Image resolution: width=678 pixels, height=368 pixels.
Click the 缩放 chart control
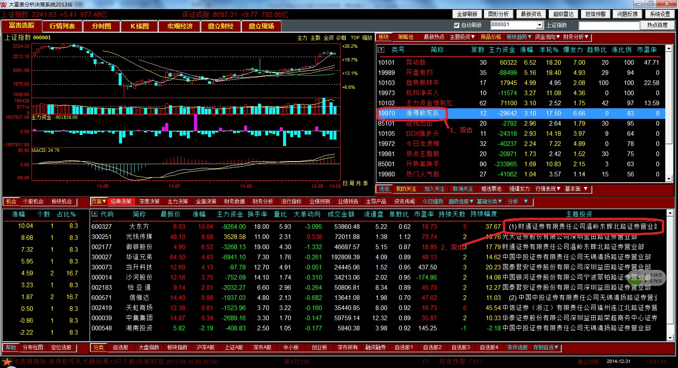[x=367, y=38]
